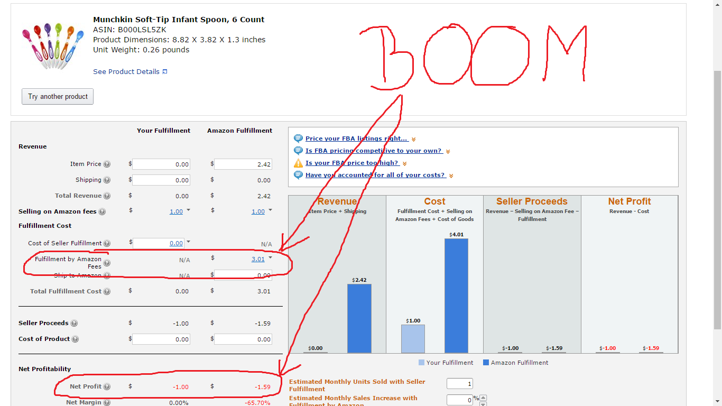Click the Munchkin infant spoon product thumbnail
Screen dimensions: 722x406
pos(53,46)
